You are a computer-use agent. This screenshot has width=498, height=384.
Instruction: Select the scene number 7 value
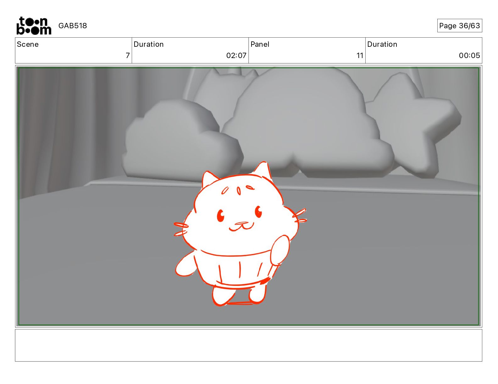[x=128, y=56]
